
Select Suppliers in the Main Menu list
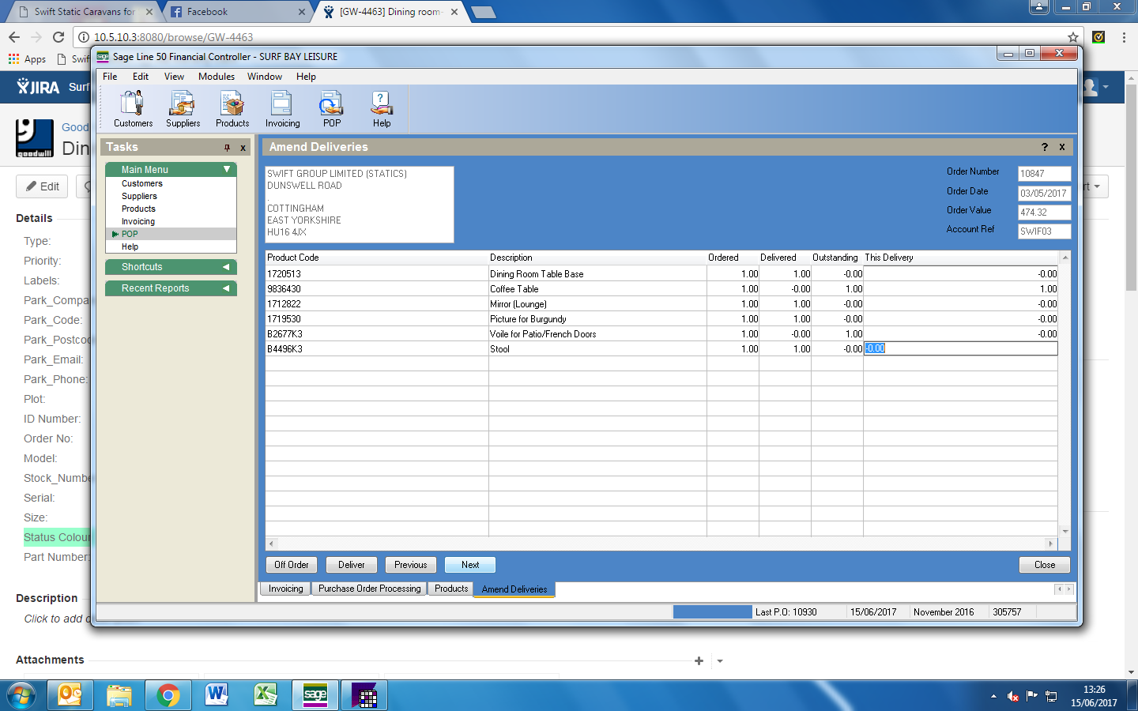[x=139, y=196]
